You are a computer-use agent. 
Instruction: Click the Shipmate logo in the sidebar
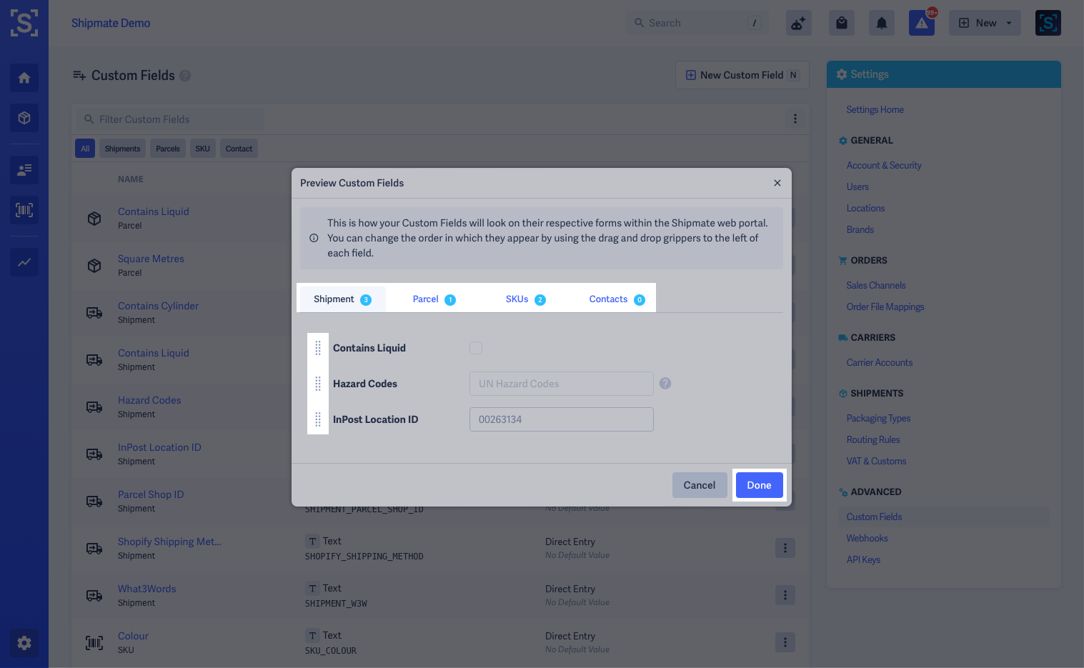[24, 23]
